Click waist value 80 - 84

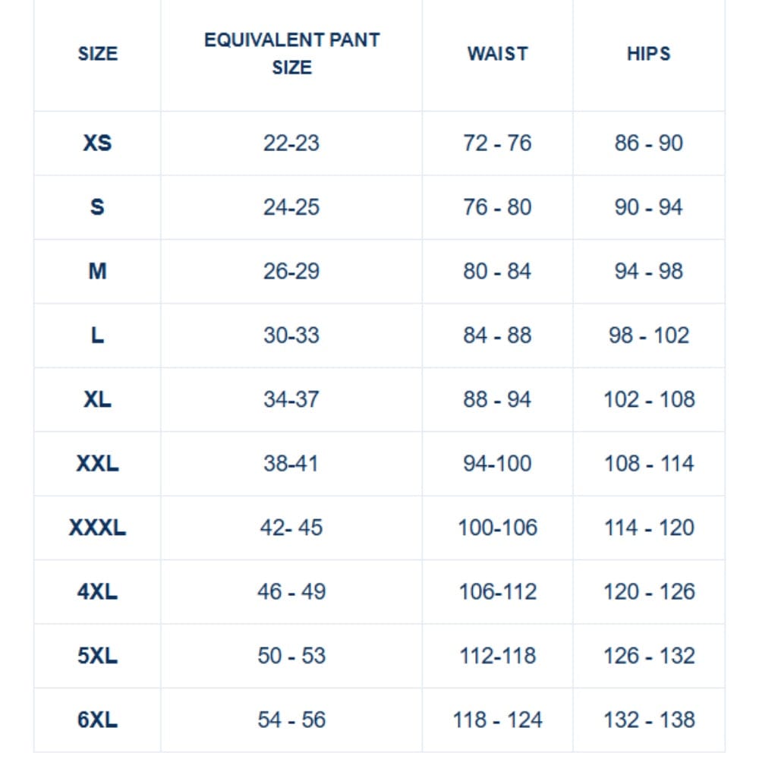[x=497, y=271]
